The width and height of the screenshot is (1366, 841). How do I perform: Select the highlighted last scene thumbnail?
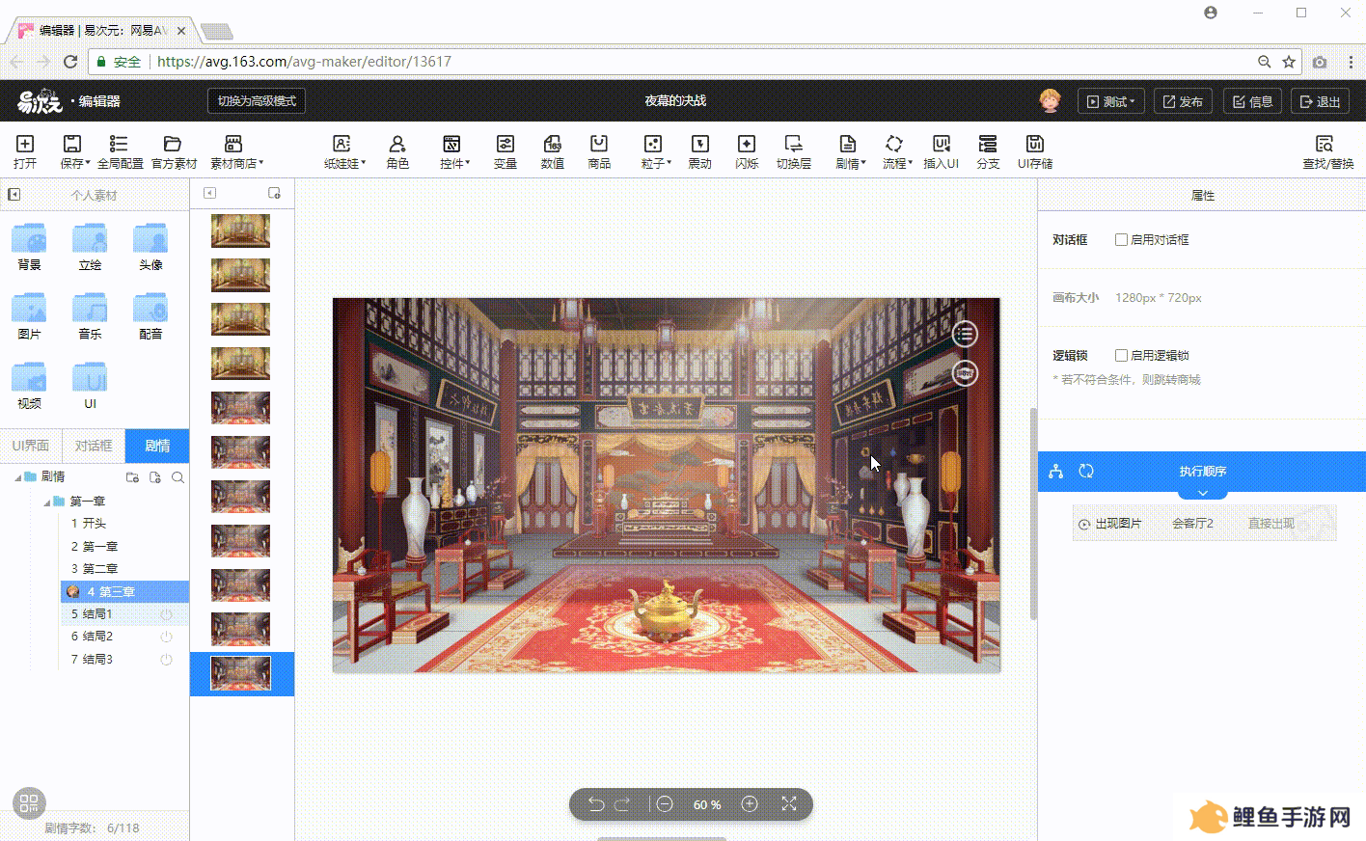[240, 673]
